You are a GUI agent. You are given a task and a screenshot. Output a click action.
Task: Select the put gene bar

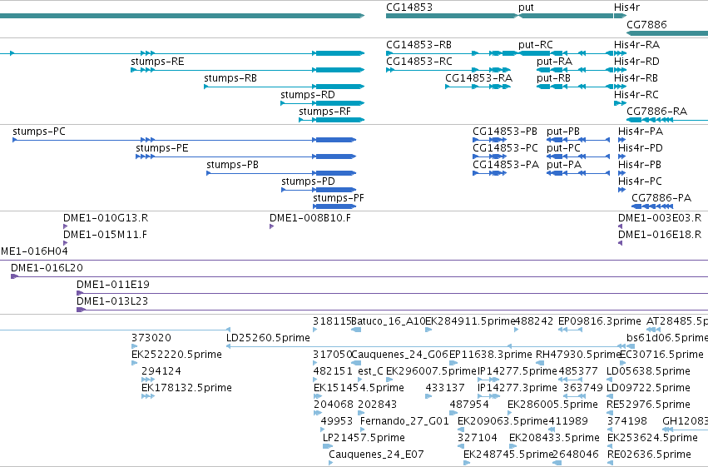[565, 16]
